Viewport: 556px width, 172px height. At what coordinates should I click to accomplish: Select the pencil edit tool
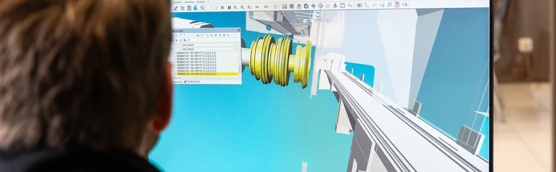pos(176,8)
